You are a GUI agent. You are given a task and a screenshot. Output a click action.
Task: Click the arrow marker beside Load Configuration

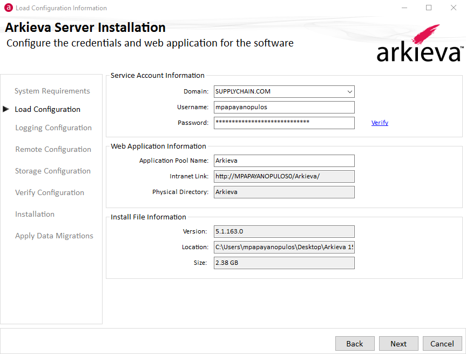(5, 109)
